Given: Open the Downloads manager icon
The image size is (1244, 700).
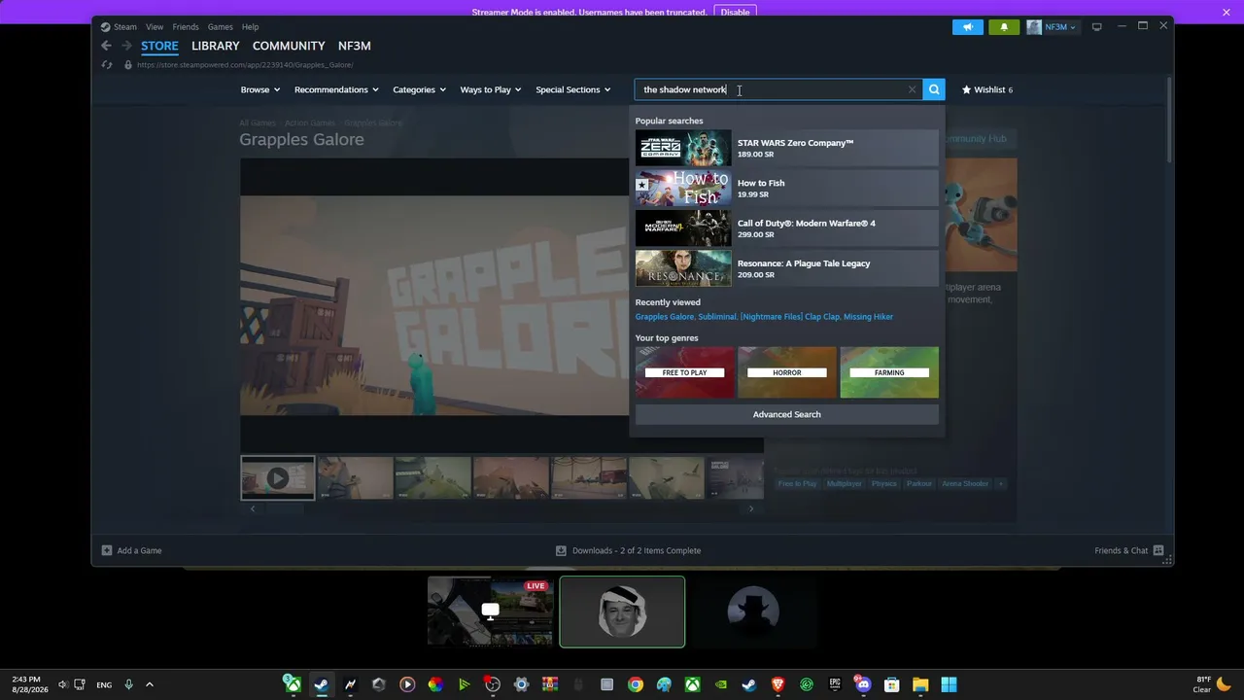Looking at the screenshot, I should [x=561, y=550].
